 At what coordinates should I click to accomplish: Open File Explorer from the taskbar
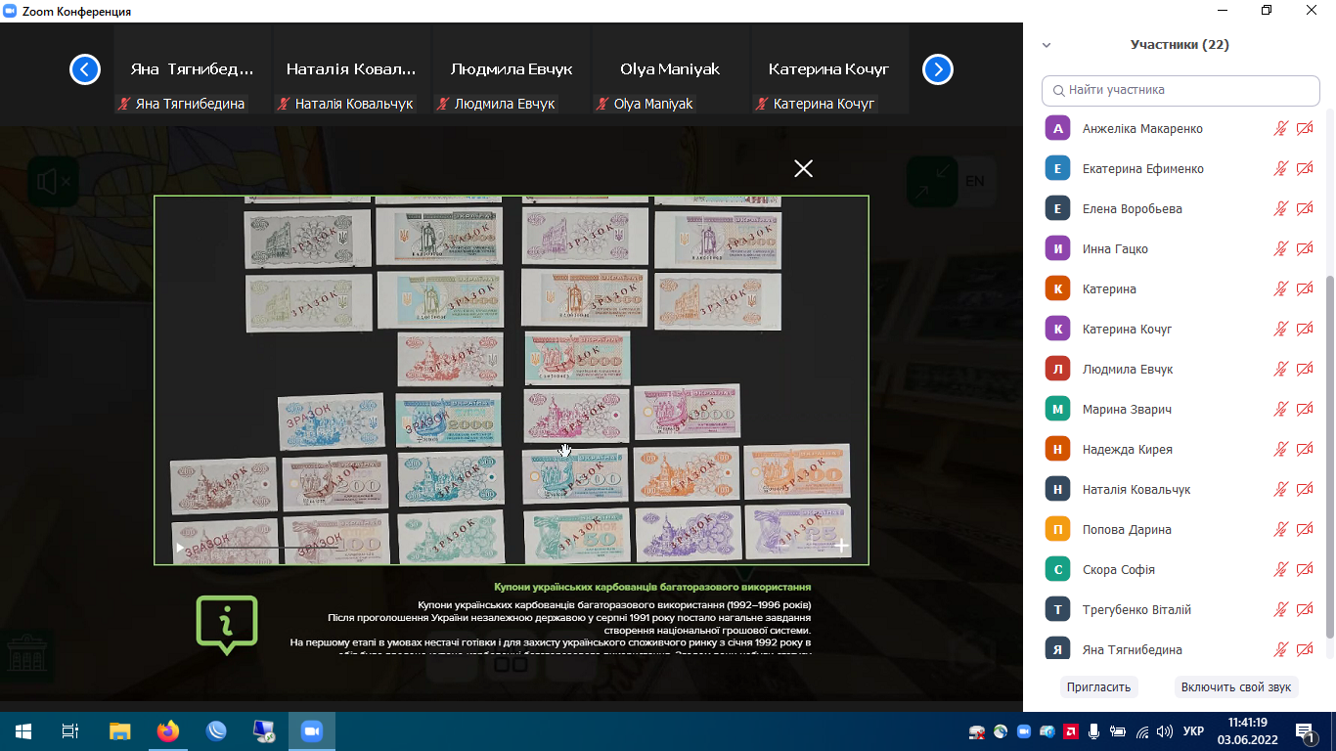119,731
